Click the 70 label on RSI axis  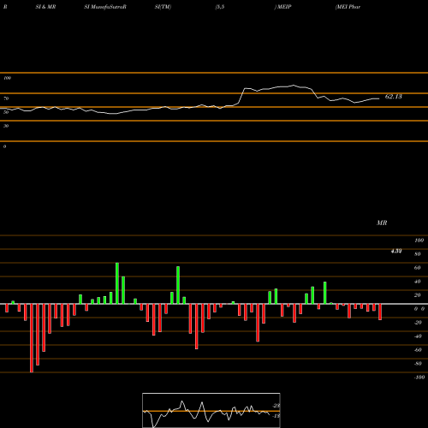coord(6,98)
